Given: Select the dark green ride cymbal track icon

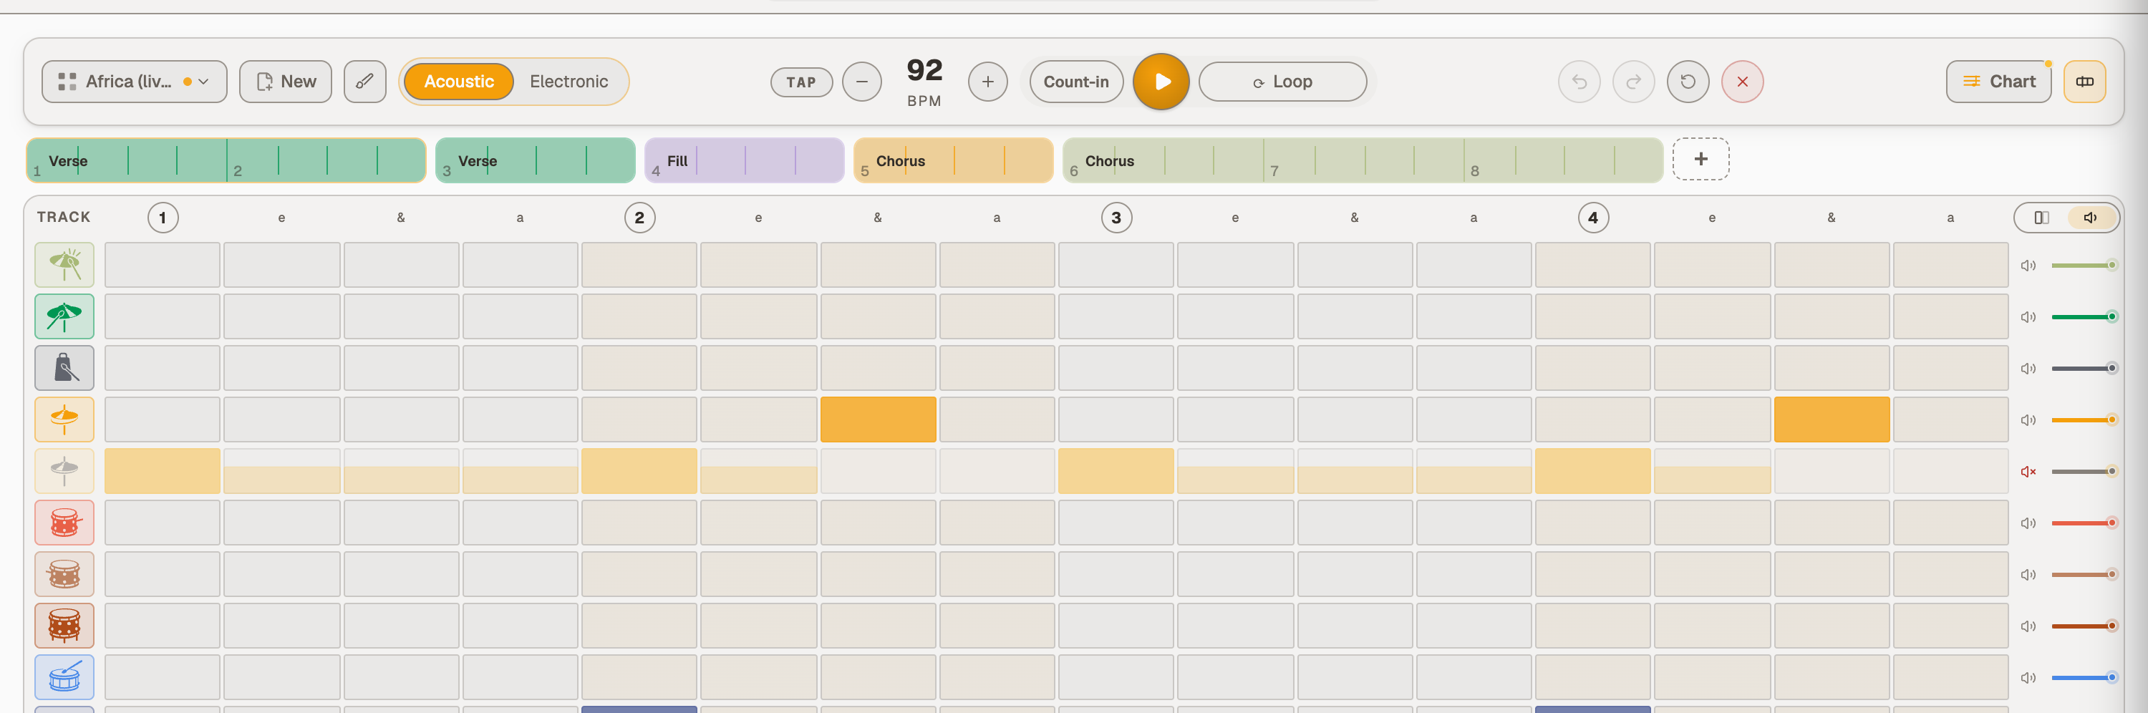Looking at the screenshot, I should point(64,316).
